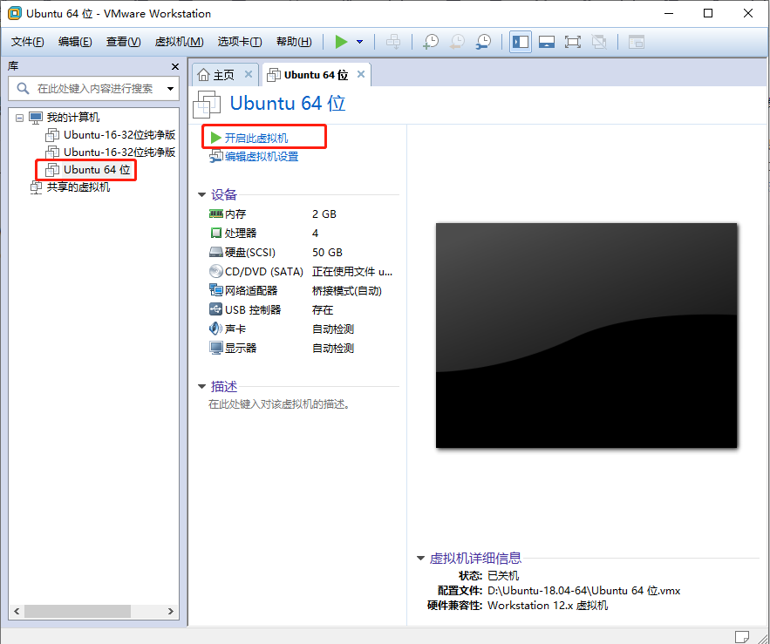Open the 虚拟机(M) menu
Image resolution: width=770 pixels, height=644 pixels.
(178, 41)
